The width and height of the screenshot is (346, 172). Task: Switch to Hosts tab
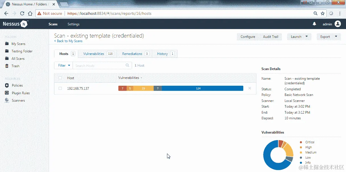(66, 54)
